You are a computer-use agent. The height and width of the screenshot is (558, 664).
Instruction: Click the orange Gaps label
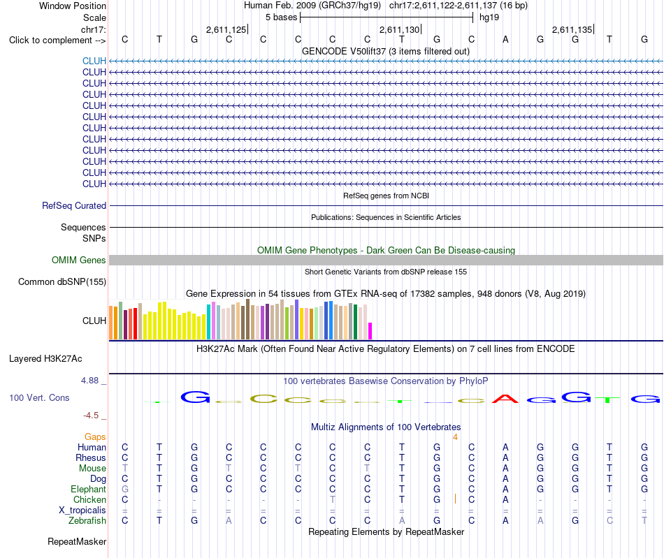(95, 437)
